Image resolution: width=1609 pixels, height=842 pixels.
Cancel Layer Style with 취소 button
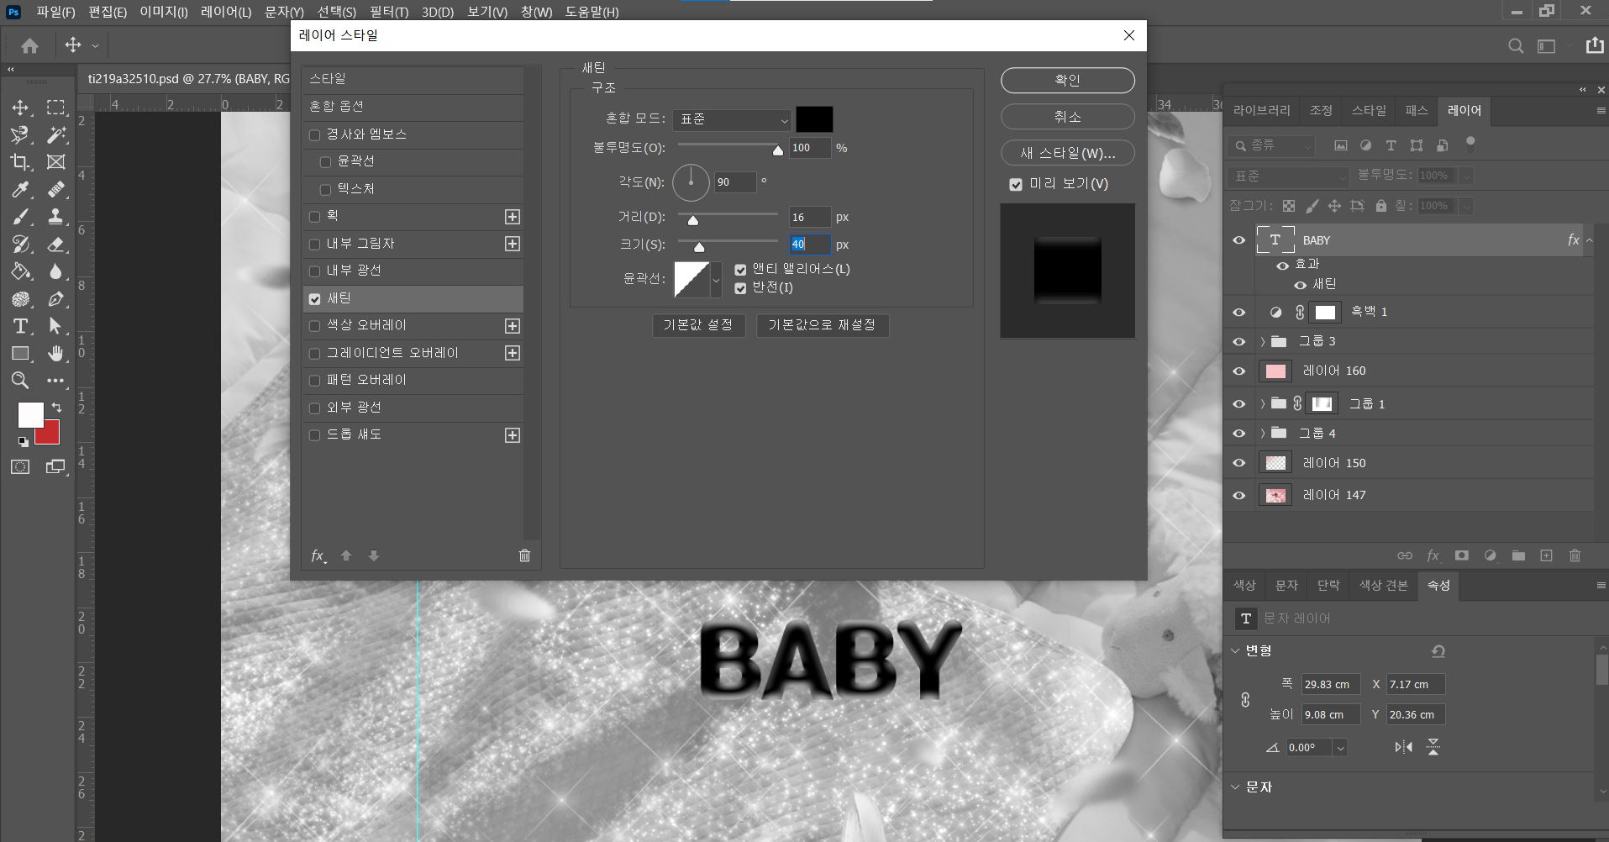[1068, 117]
